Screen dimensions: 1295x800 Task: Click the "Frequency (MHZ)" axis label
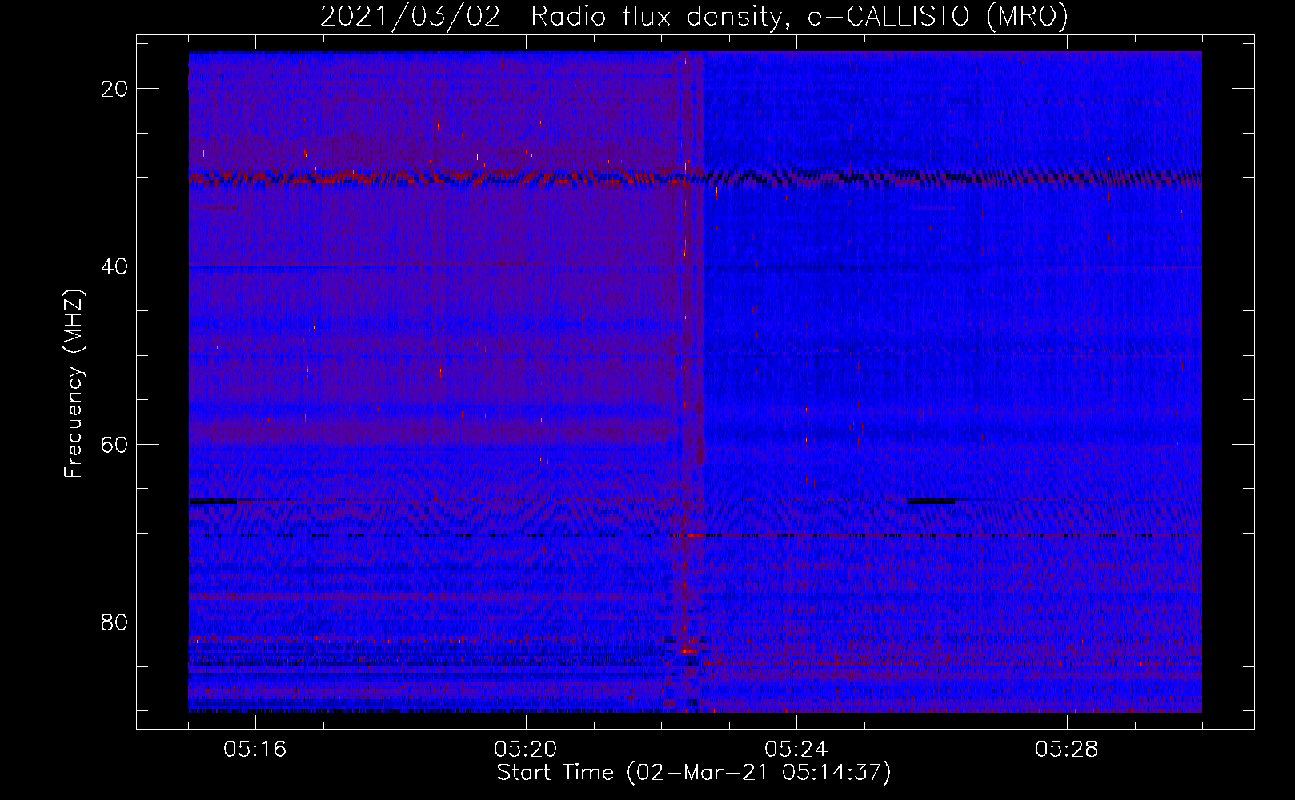(74, 384)
